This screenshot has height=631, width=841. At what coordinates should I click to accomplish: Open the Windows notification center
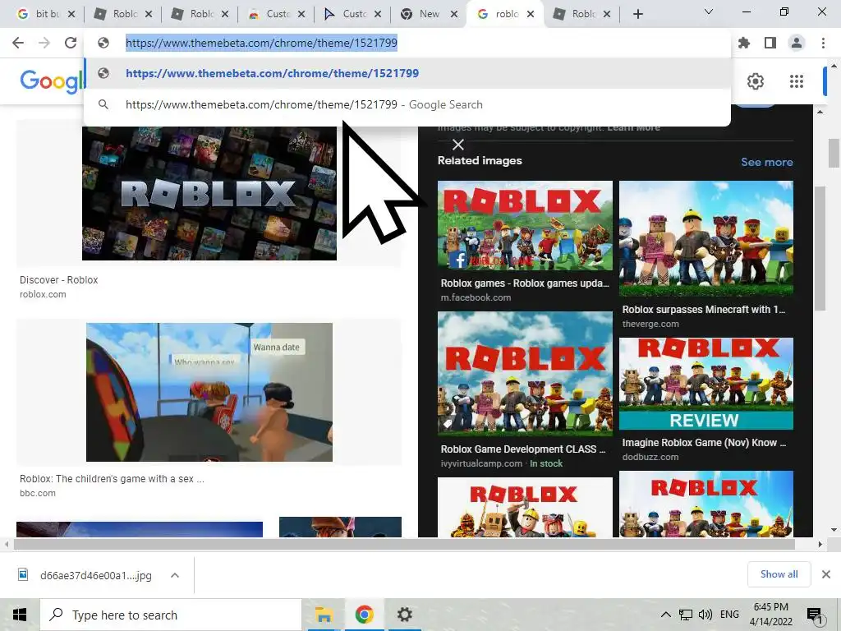[x=815, y=615]
